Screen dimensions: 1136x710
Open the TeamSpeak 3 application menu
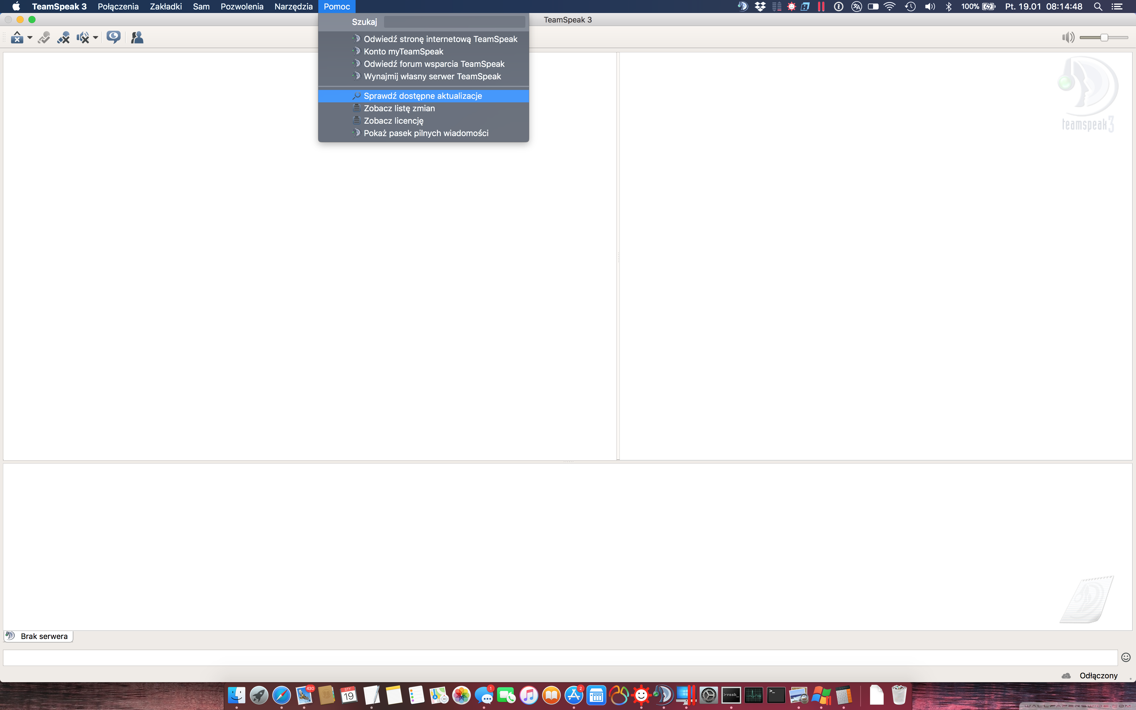click(x=59, y=7)
